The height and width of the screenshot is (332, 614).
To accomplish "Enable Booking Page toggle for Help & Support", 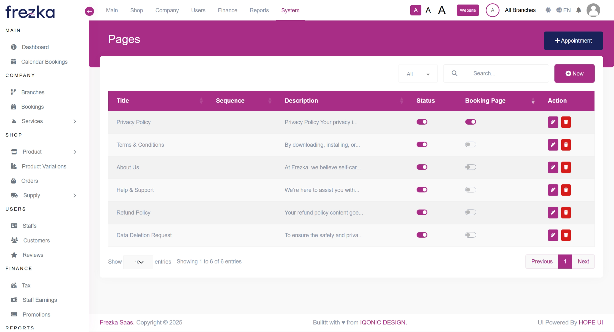I will pyautogui.click(x=470, y=190).
